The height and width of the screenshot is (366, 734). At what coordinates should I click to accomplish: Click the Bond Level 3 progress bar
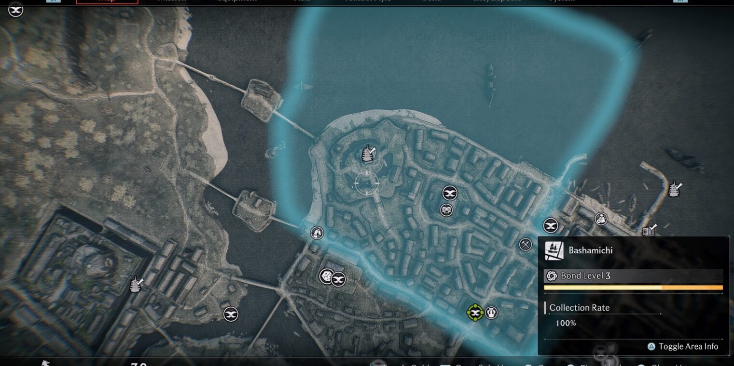pyautogui.click(x=633, y=288)
